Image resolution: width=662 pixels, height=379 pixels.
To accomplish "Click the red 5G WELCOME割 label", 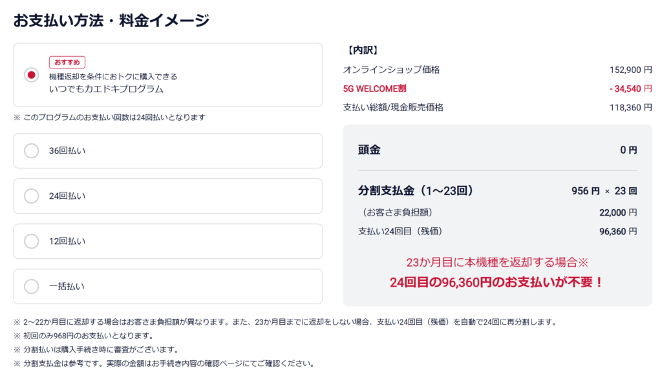I will tap(374, 88).
